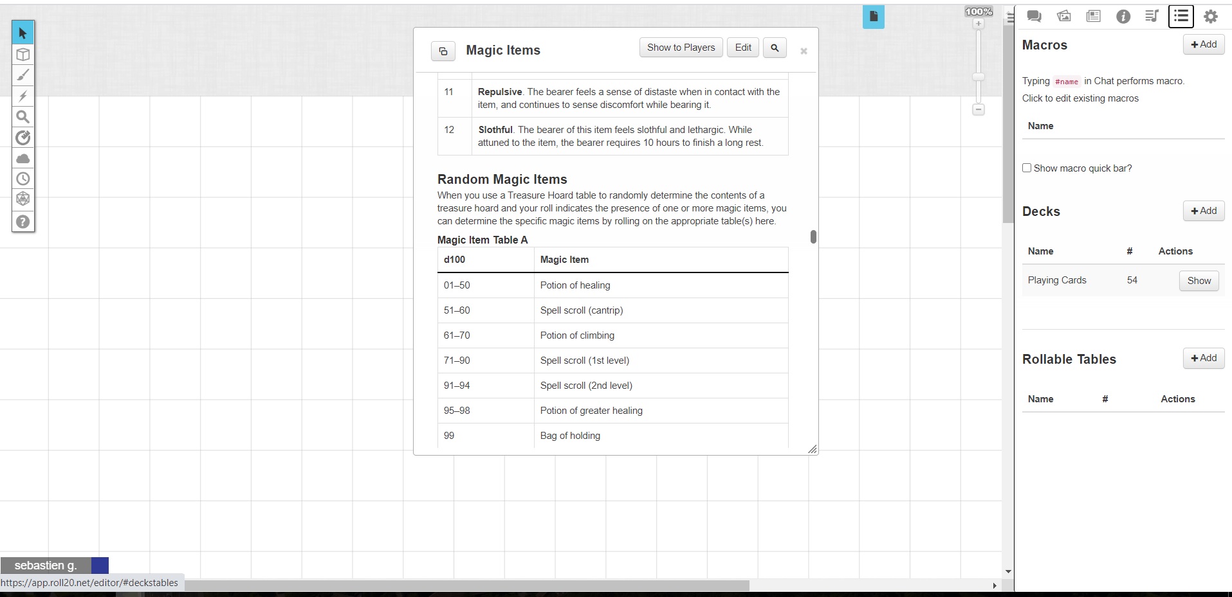
Task: Open the Fog of War cloud tool
Action: click(23, 158)
